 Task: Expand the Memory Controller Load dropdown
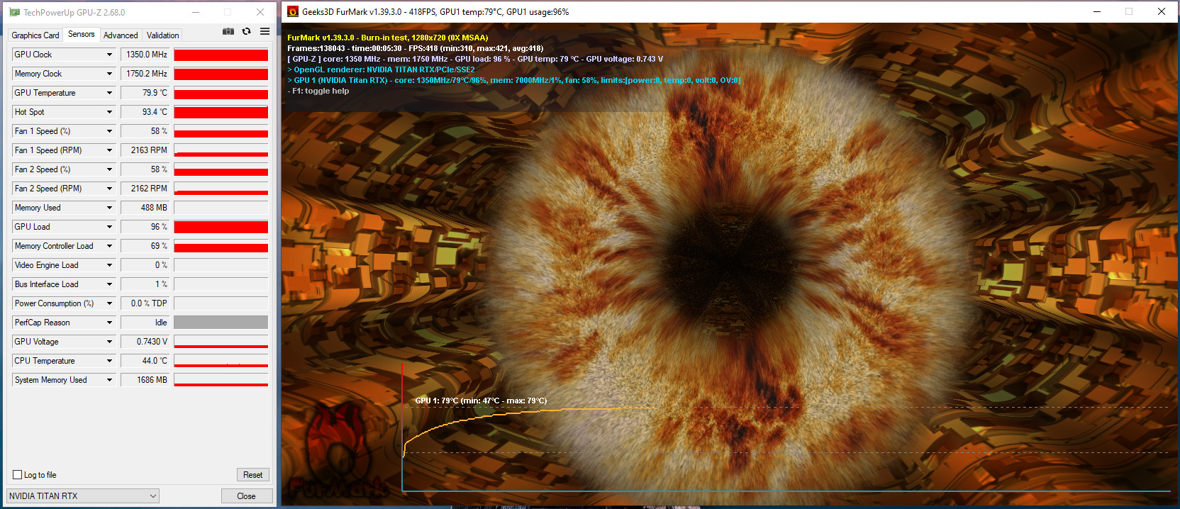(110, 246)
